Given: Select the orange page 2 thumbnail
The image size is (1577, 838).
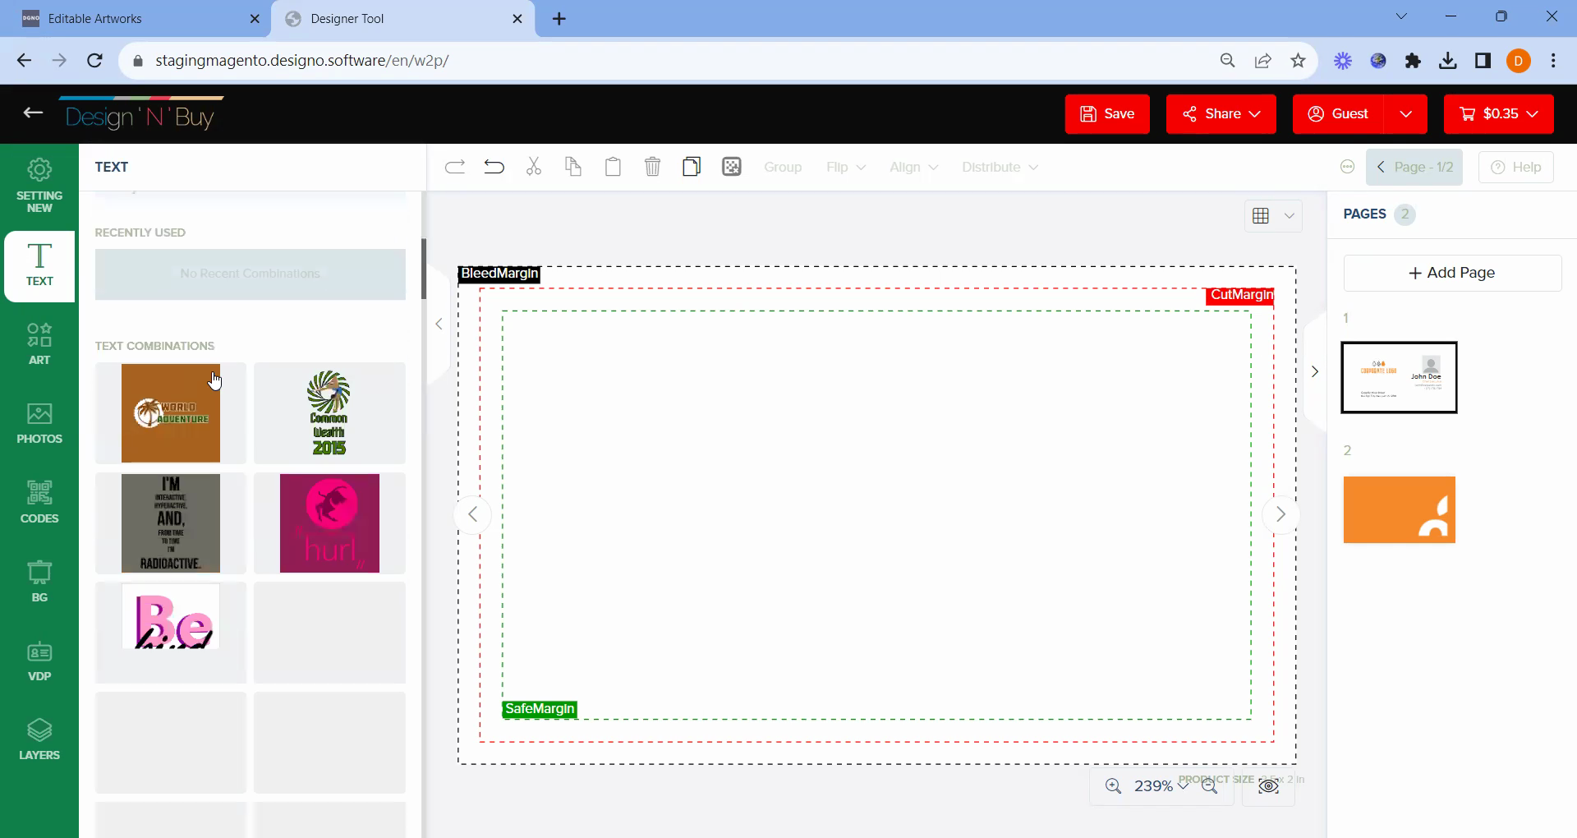Looking at the screenshot, I should (1399, 509).
